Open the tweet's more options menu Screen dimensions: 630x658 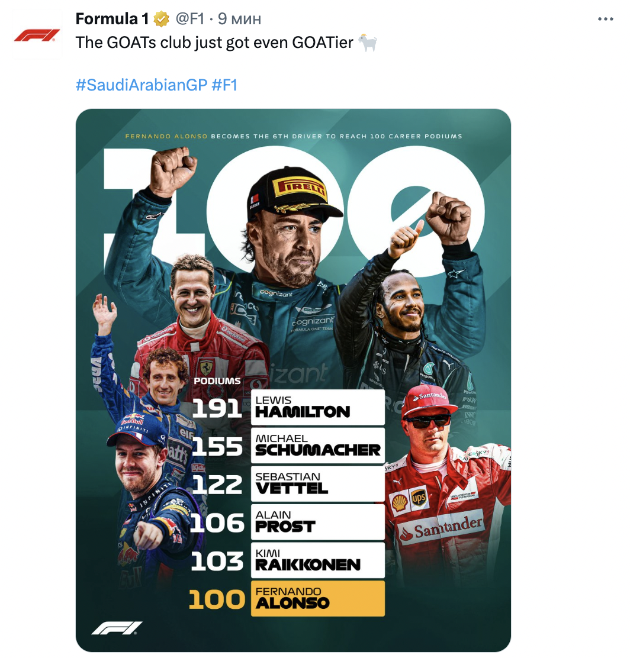coord(606,20)
